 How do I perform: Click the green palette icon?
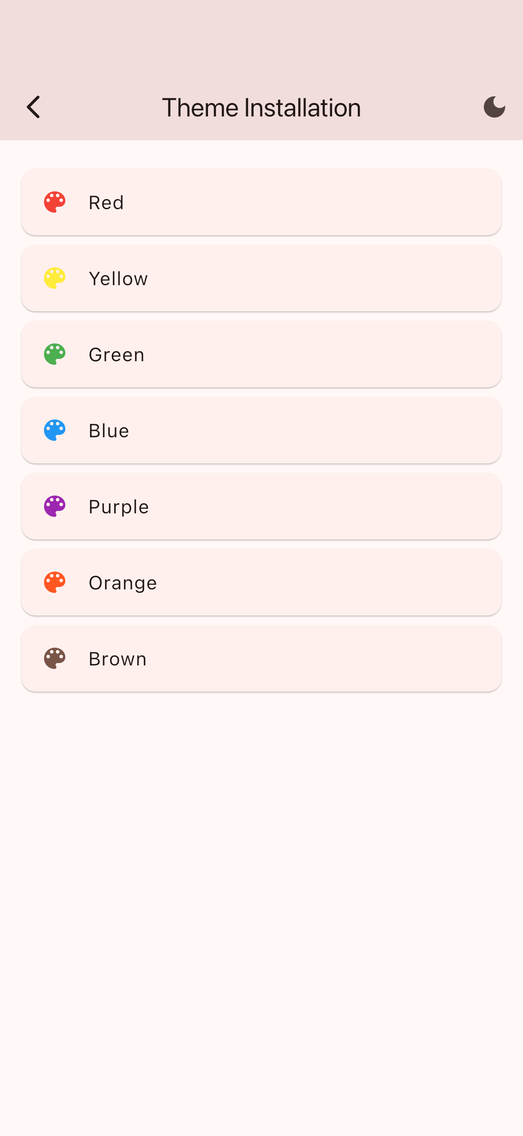55,354
